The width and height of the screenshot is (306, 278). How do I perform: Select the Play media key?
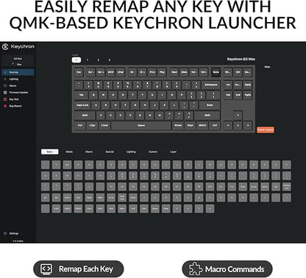click(162, 72)
